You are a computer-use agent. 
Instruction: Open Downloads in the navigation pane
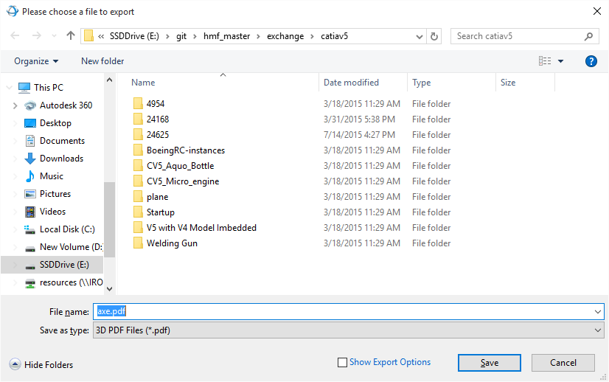[x=60, y=159]
